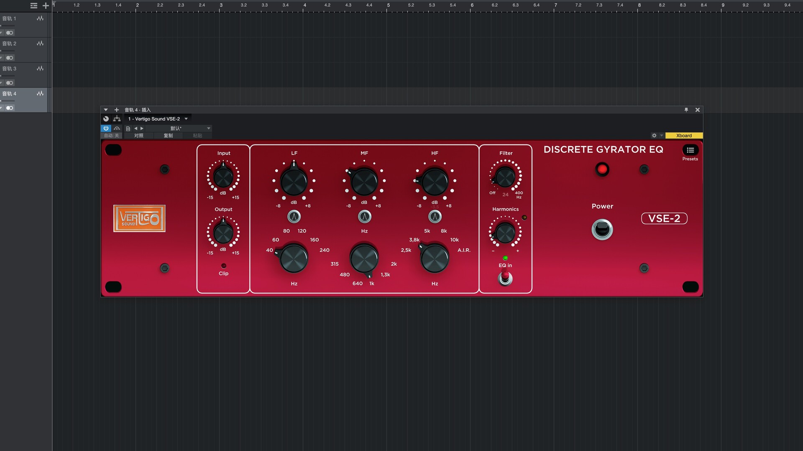803x451 pixels.
Task: Click the VSE-2 badge
Action: pos(664,218)
